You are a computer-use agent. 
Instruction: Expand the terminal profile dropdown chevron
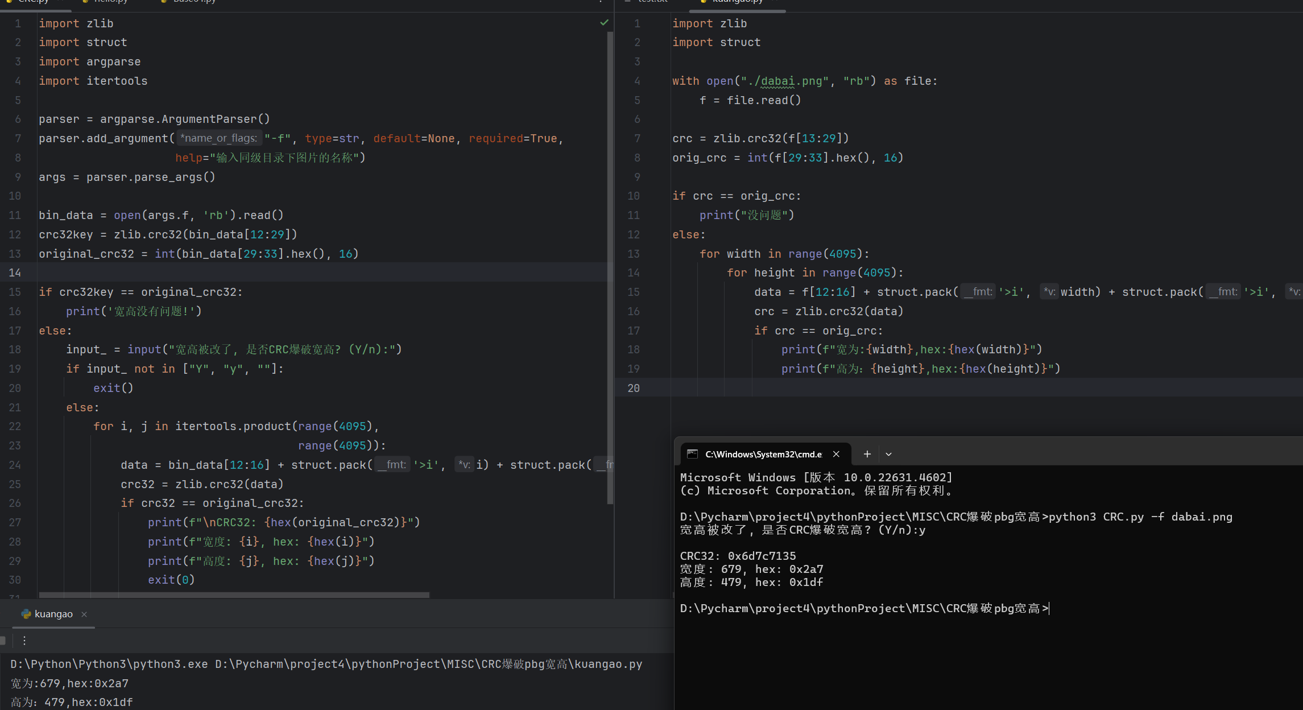[888, 454]
